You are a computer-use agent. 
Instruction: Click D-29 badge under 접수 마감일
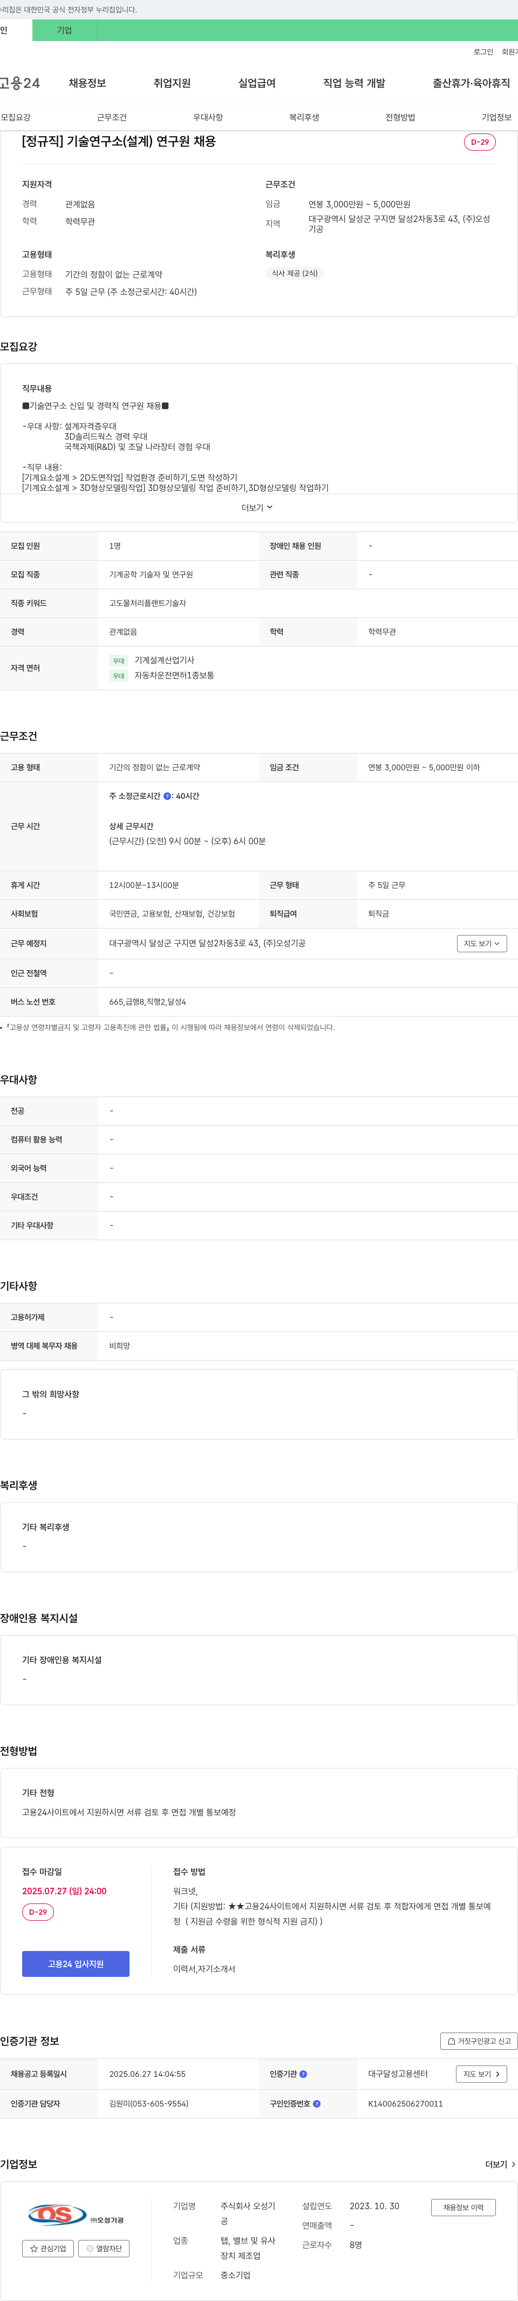37,1913
